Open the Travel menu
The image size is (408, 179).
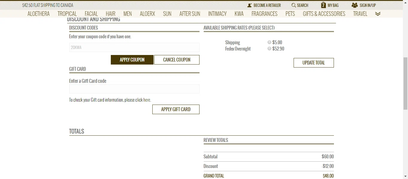[360, 14]
